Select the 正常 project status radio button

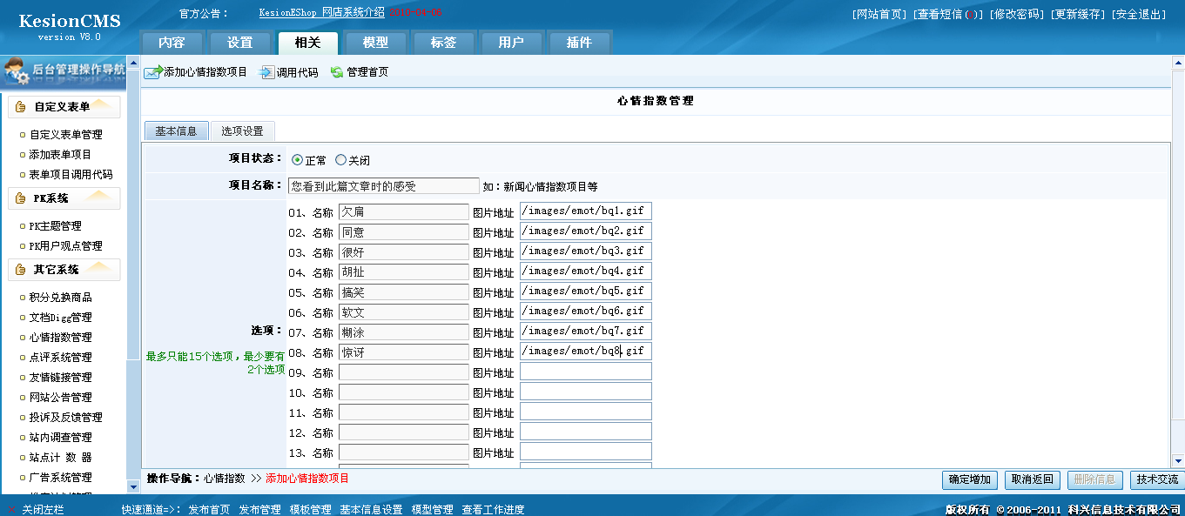coord(297,159)
